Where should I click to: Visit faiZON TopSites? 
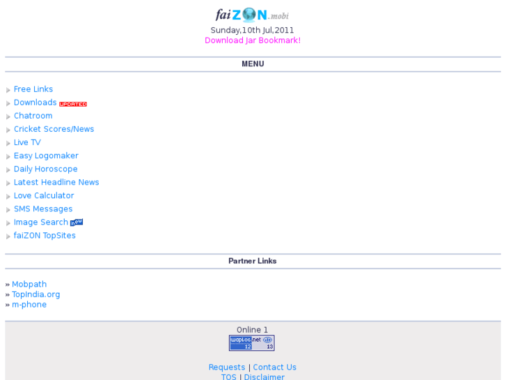(45, 236)
